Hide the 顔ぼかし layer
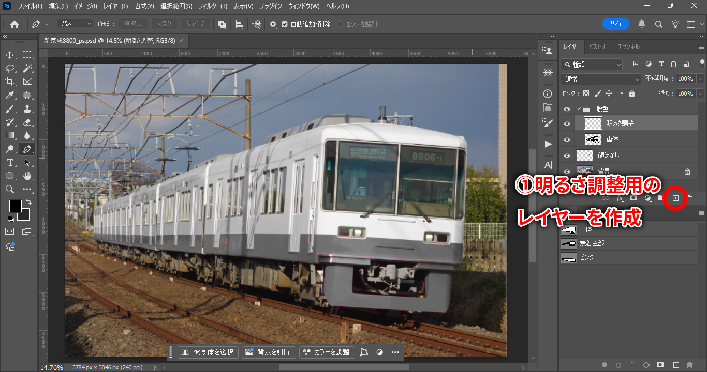 click(x=567, y=156)
